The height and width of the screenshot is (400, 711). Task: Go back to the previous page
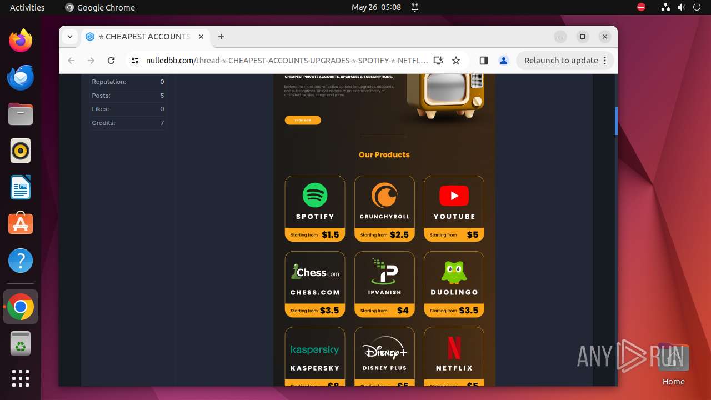pos(71,61)
